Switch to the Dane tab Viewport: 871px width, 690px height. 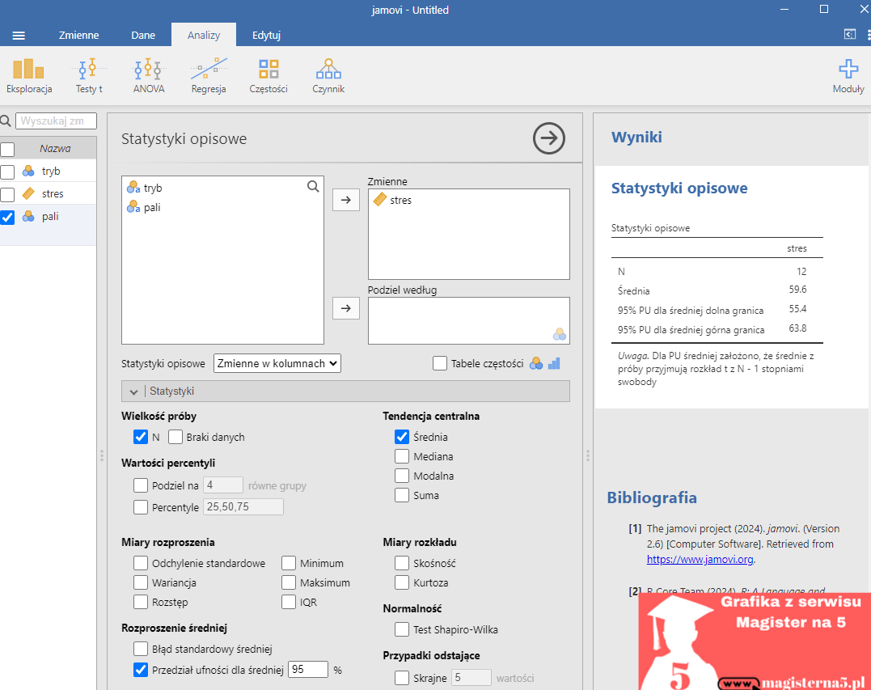pos(143,35)
